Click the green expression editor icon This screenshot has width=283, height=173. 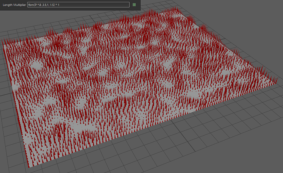point(134,5)
